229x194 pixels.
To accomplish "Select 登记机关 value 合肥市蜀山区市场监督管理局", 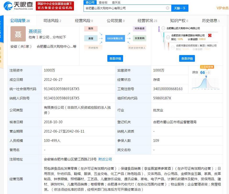I will click(175, 122).
